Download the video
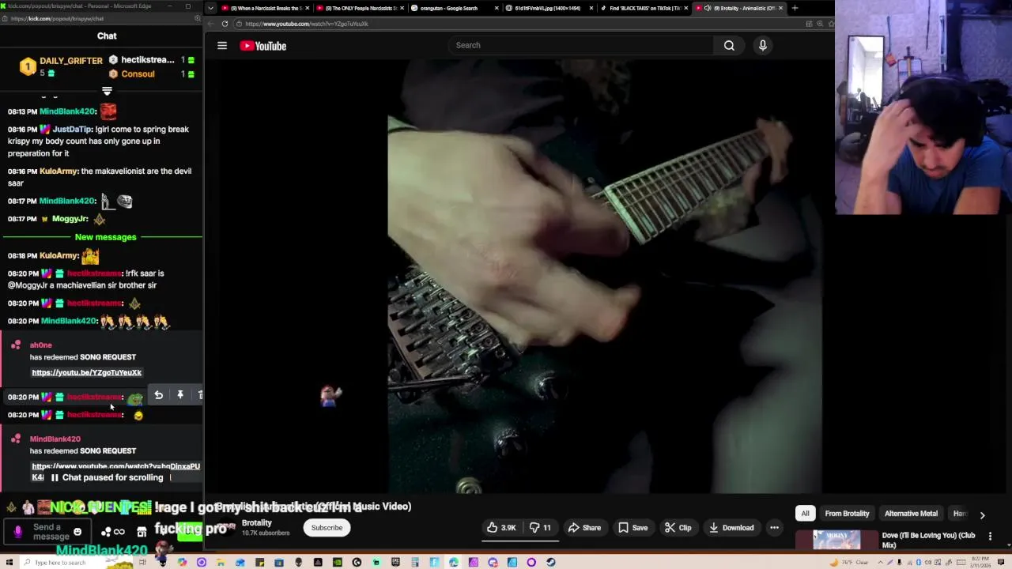1012x569 pixels. (x=731, y=528)
